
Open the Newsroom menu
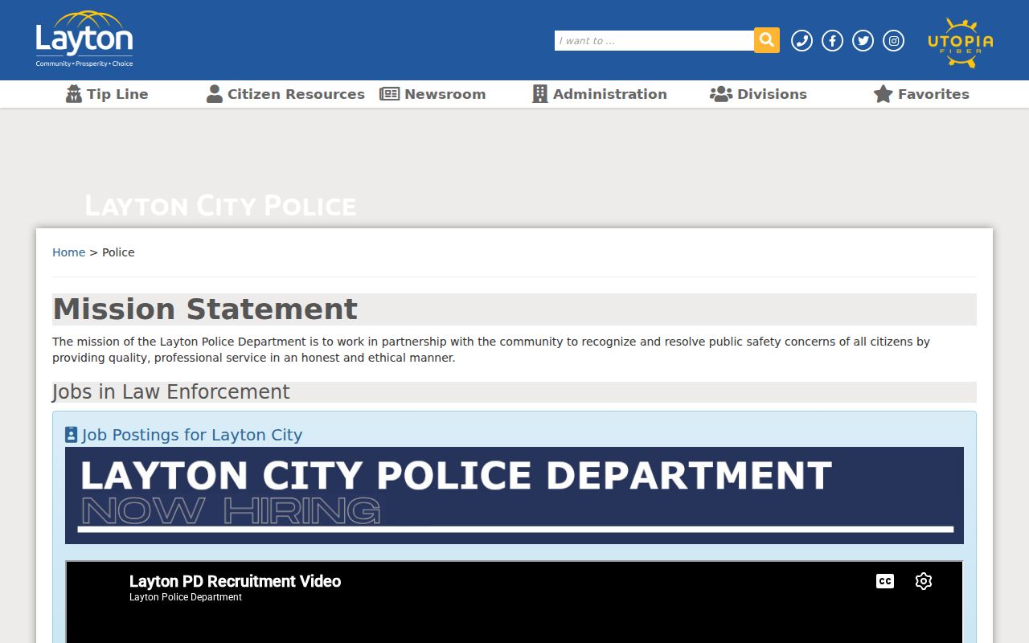[433, 94]
